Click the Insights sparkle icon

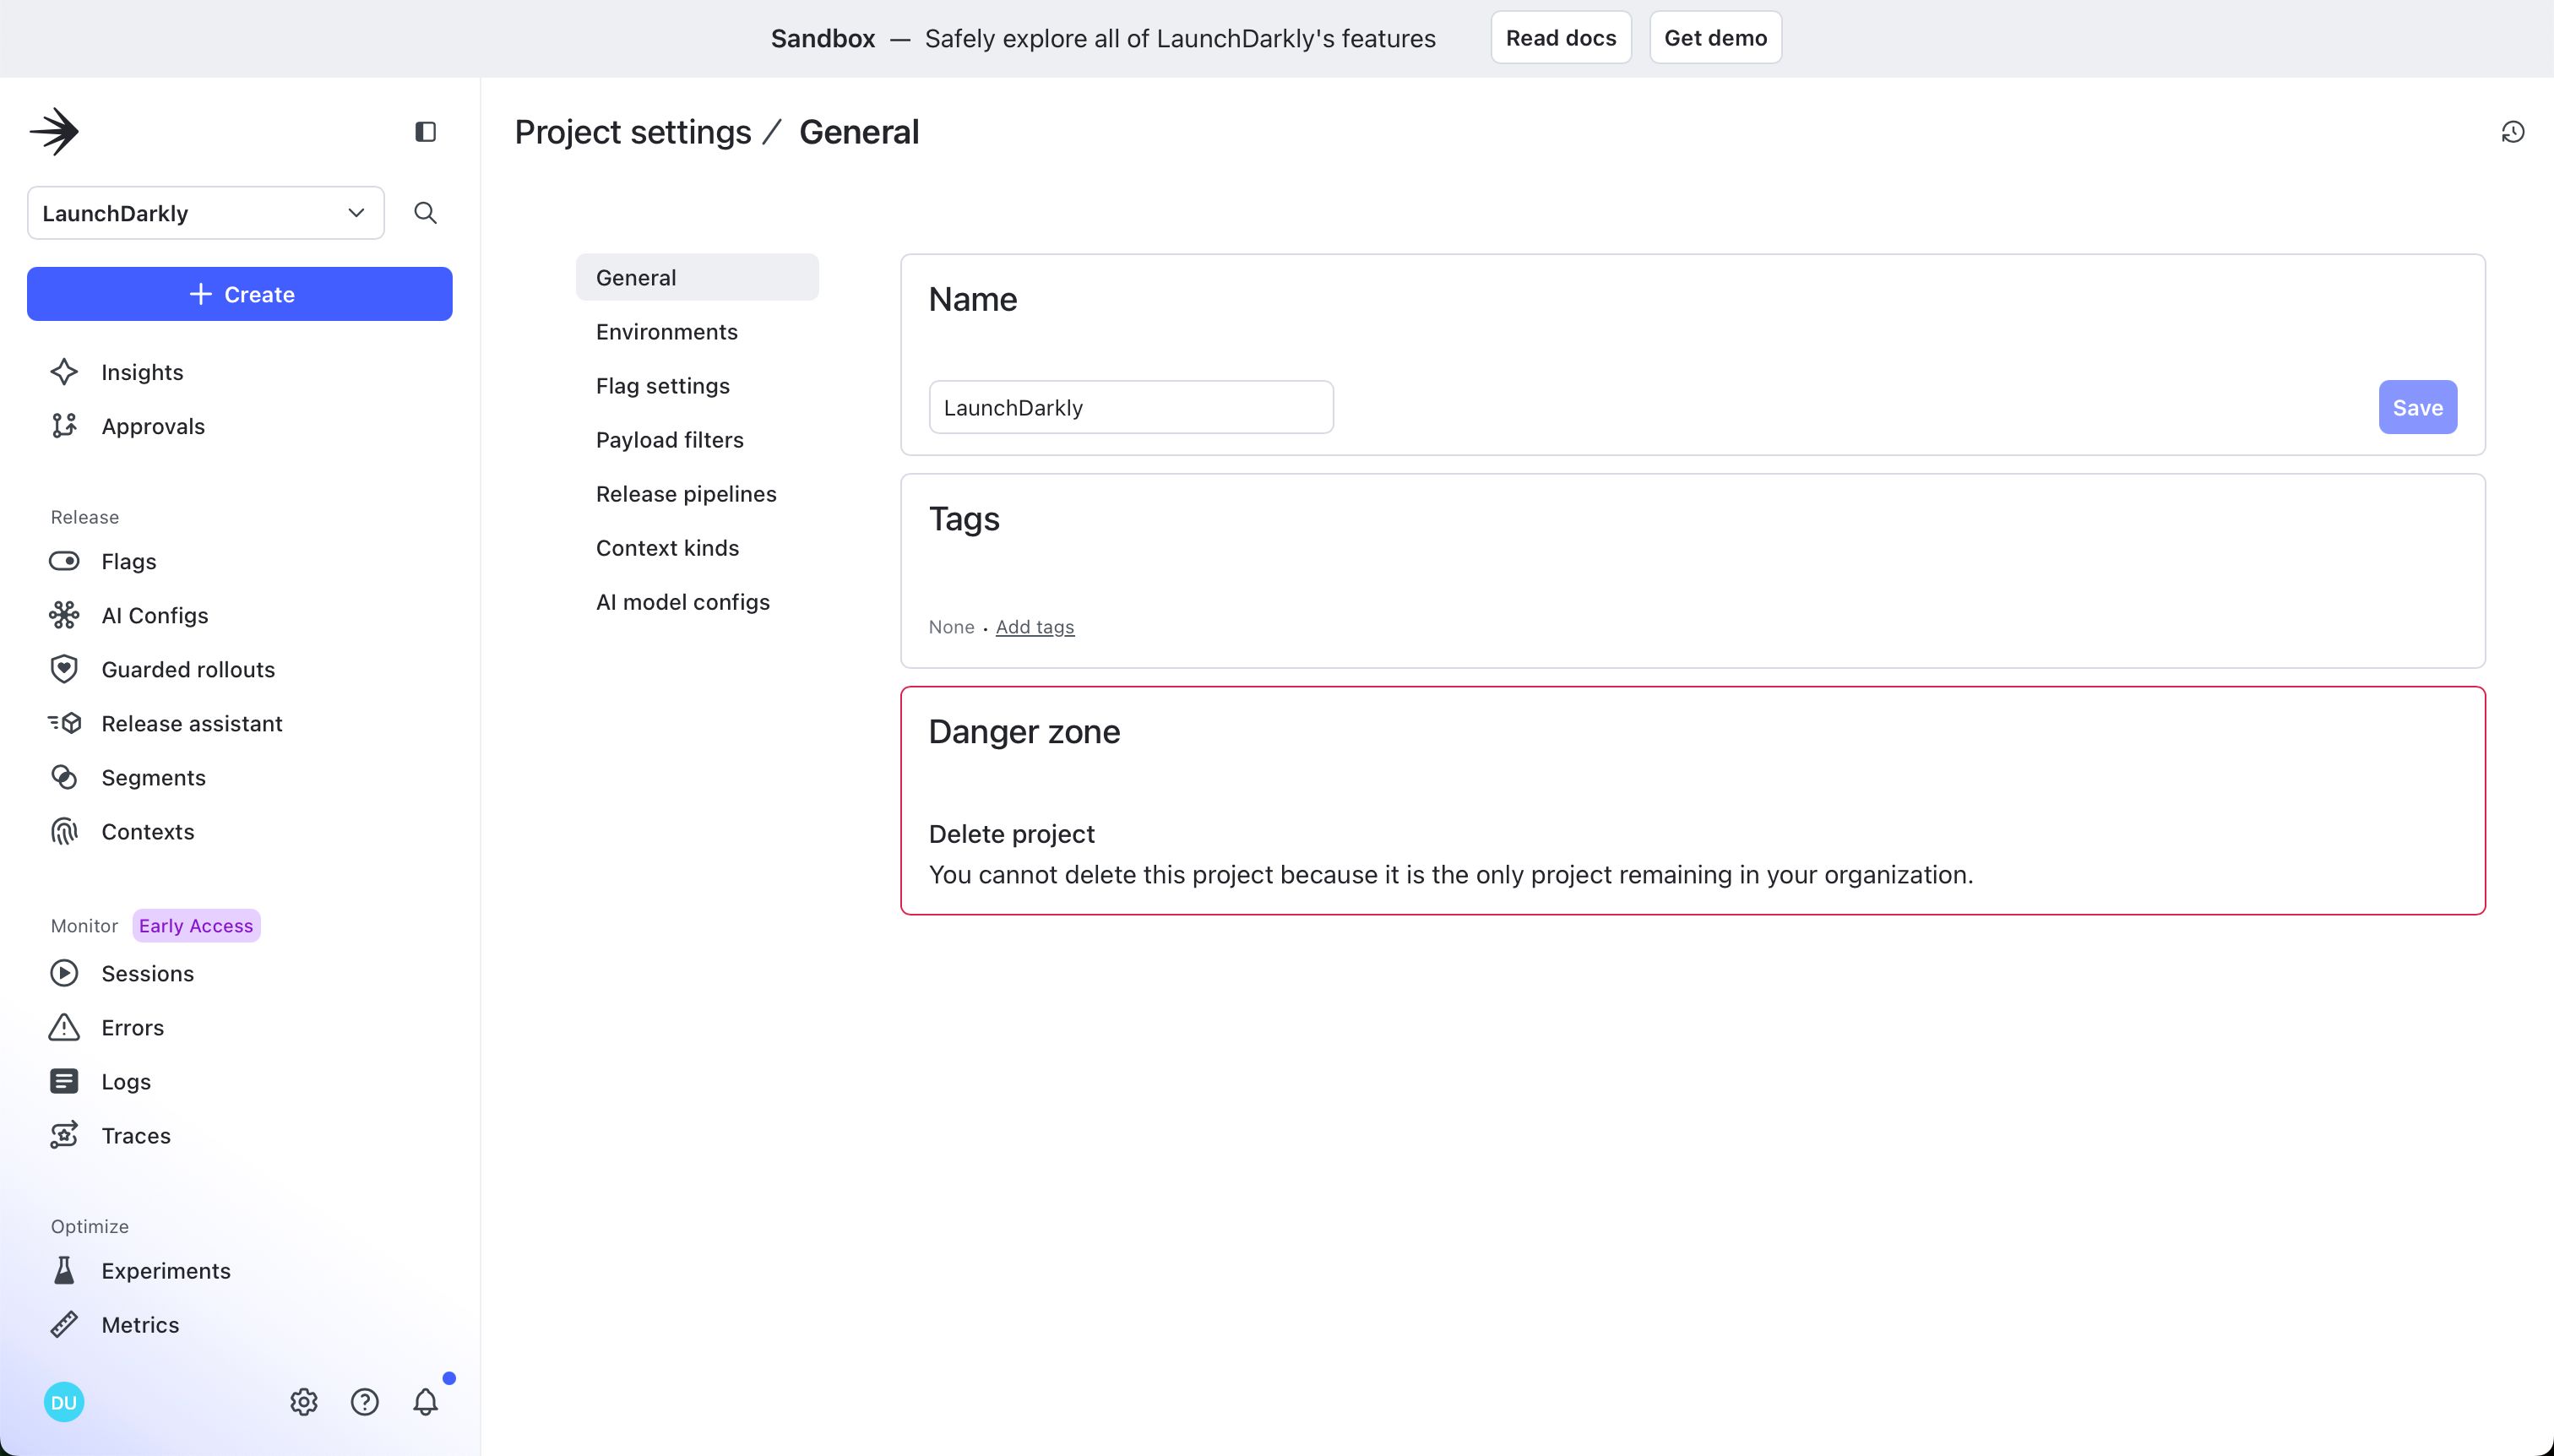64,372
